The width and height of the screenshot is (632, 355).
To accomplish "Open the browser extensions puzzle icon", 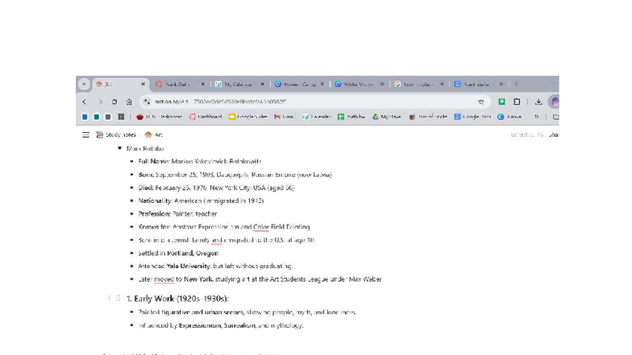I will coord(517,102).
